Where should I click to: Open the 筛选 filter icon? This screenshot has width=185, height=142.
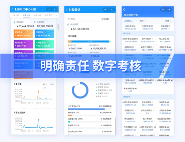point(170,21)
